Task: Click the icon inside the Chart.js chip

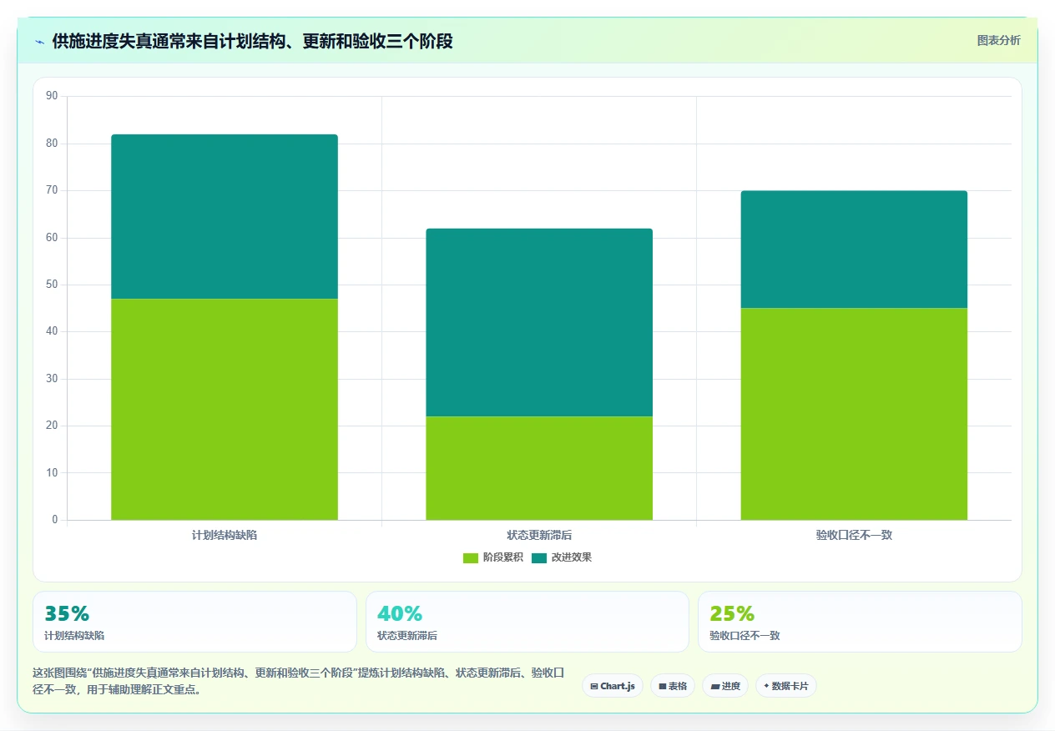Action: click(594, 686)
